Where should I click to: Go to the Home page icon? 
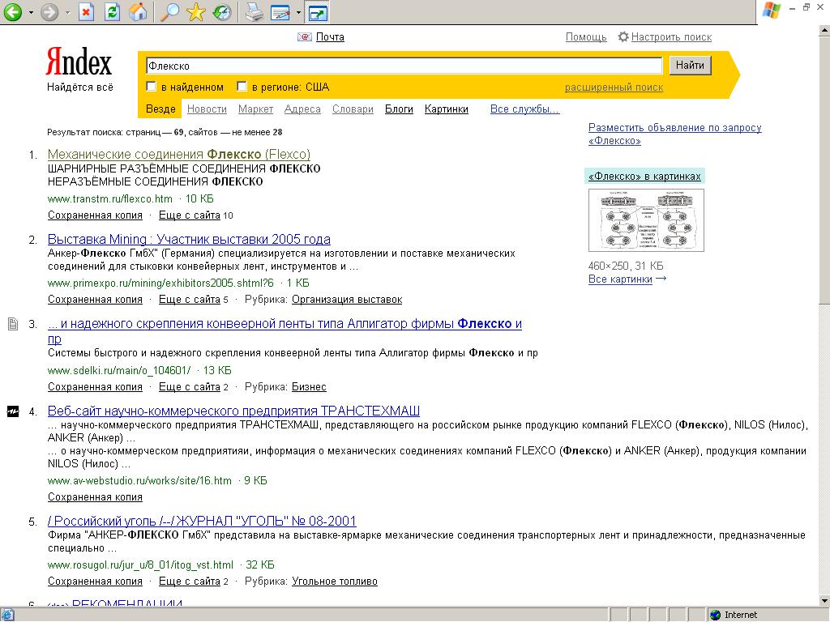(x=139, y=12)
